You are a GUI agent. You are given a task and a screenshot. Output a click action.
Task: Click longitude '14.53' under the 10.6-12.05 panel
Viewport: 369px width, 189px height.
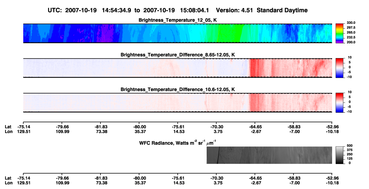click(x=178, y=131)
